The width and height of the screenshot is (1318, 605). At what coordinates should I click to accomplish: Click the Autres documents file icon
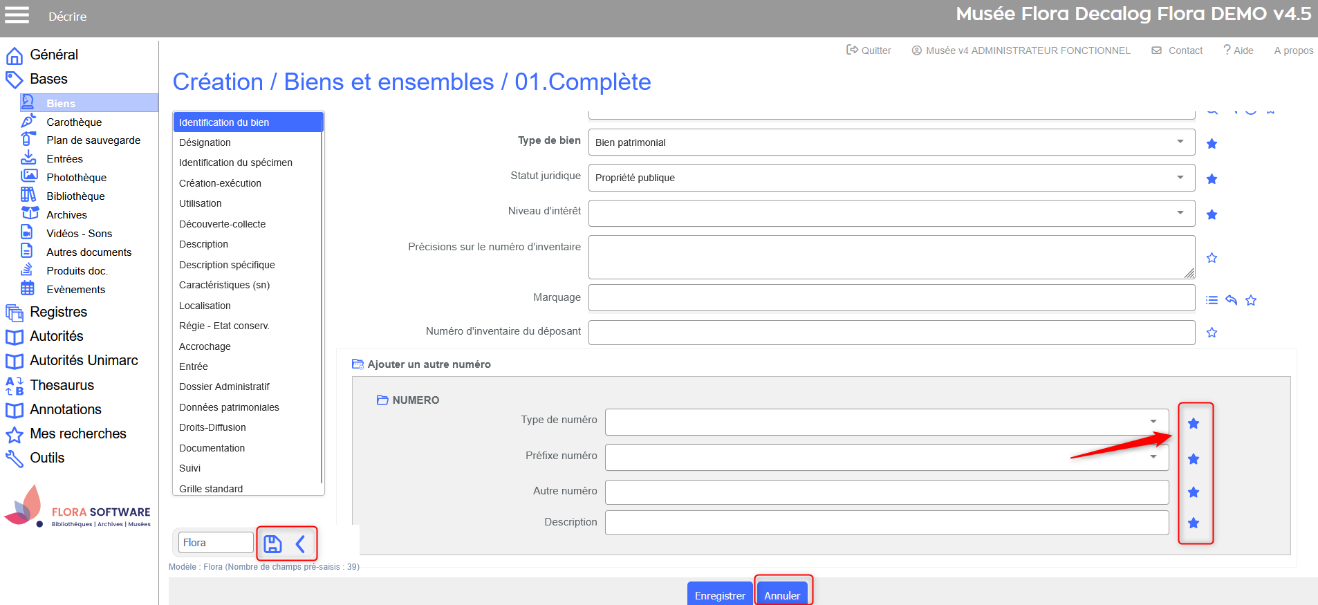[x=27, y=250]
